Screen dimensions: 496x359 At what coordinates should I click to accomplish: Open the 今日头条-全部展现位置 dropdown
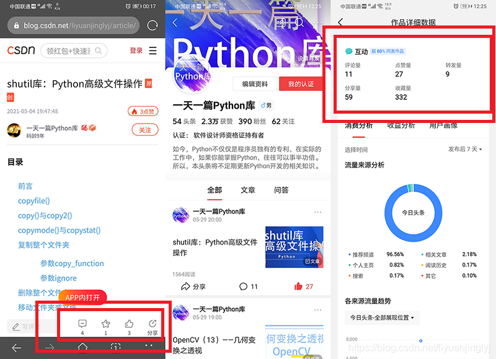click(382, 317)
